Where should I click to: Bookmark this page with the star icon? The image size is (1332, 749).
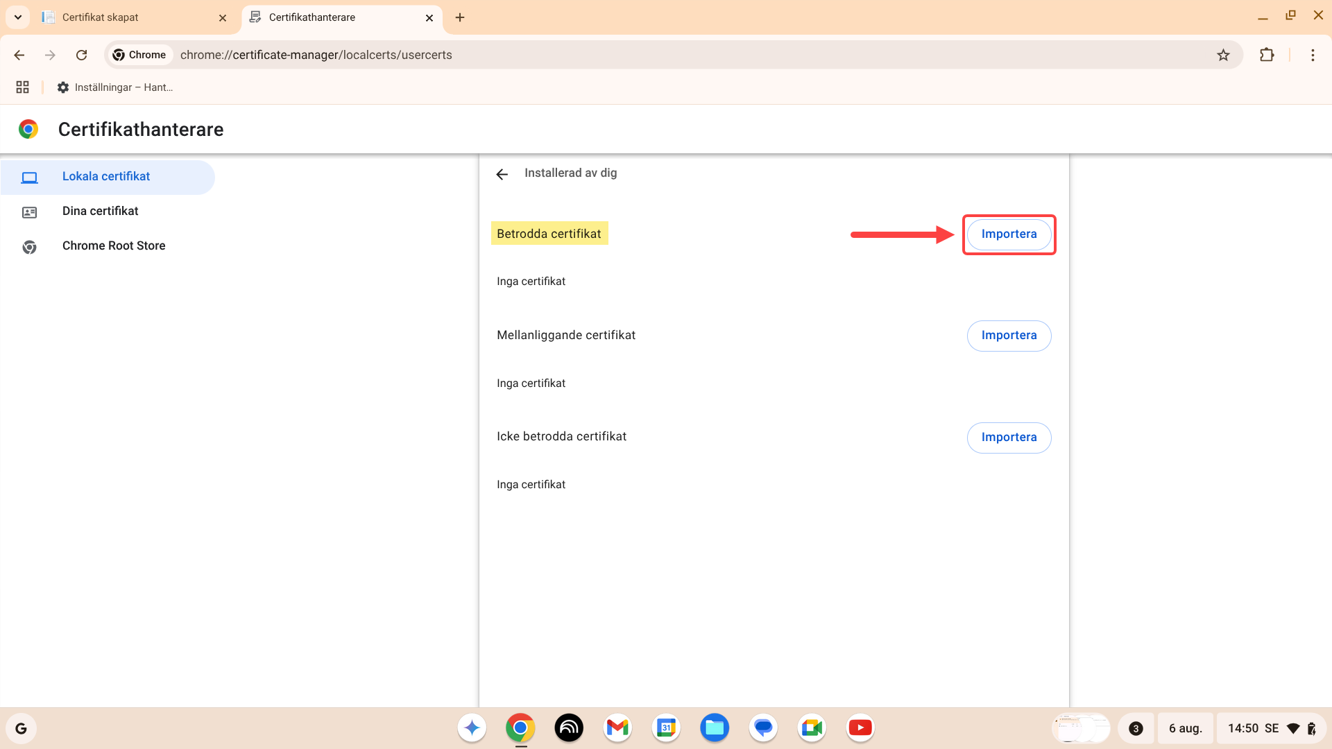(x=1223, y=55)
